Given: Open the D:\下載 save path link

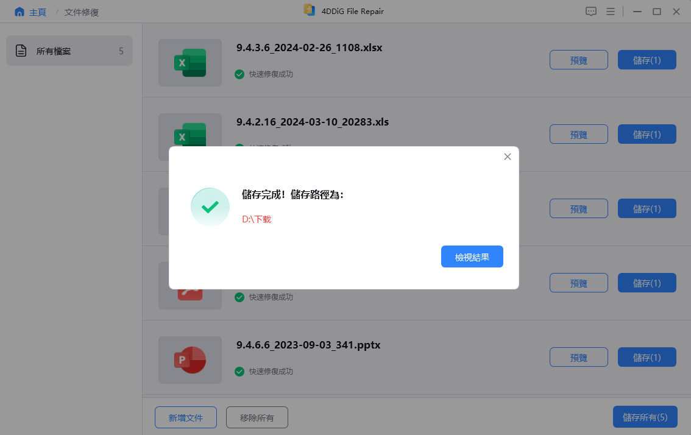Looking at the screenshot, I should click(x=257, y=219).
